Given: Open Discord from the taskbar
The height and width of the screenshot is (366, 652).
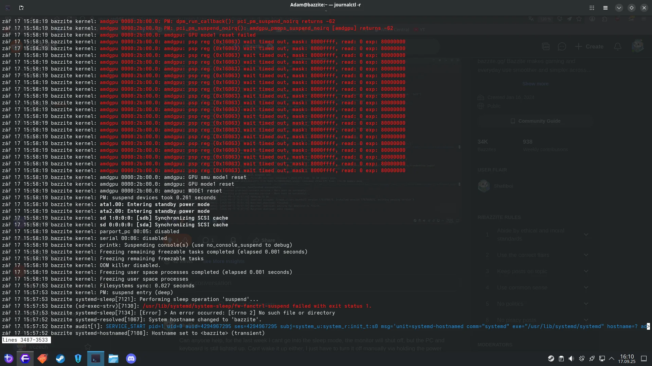Looking at the screenshot, I should [x=131, y=358].
